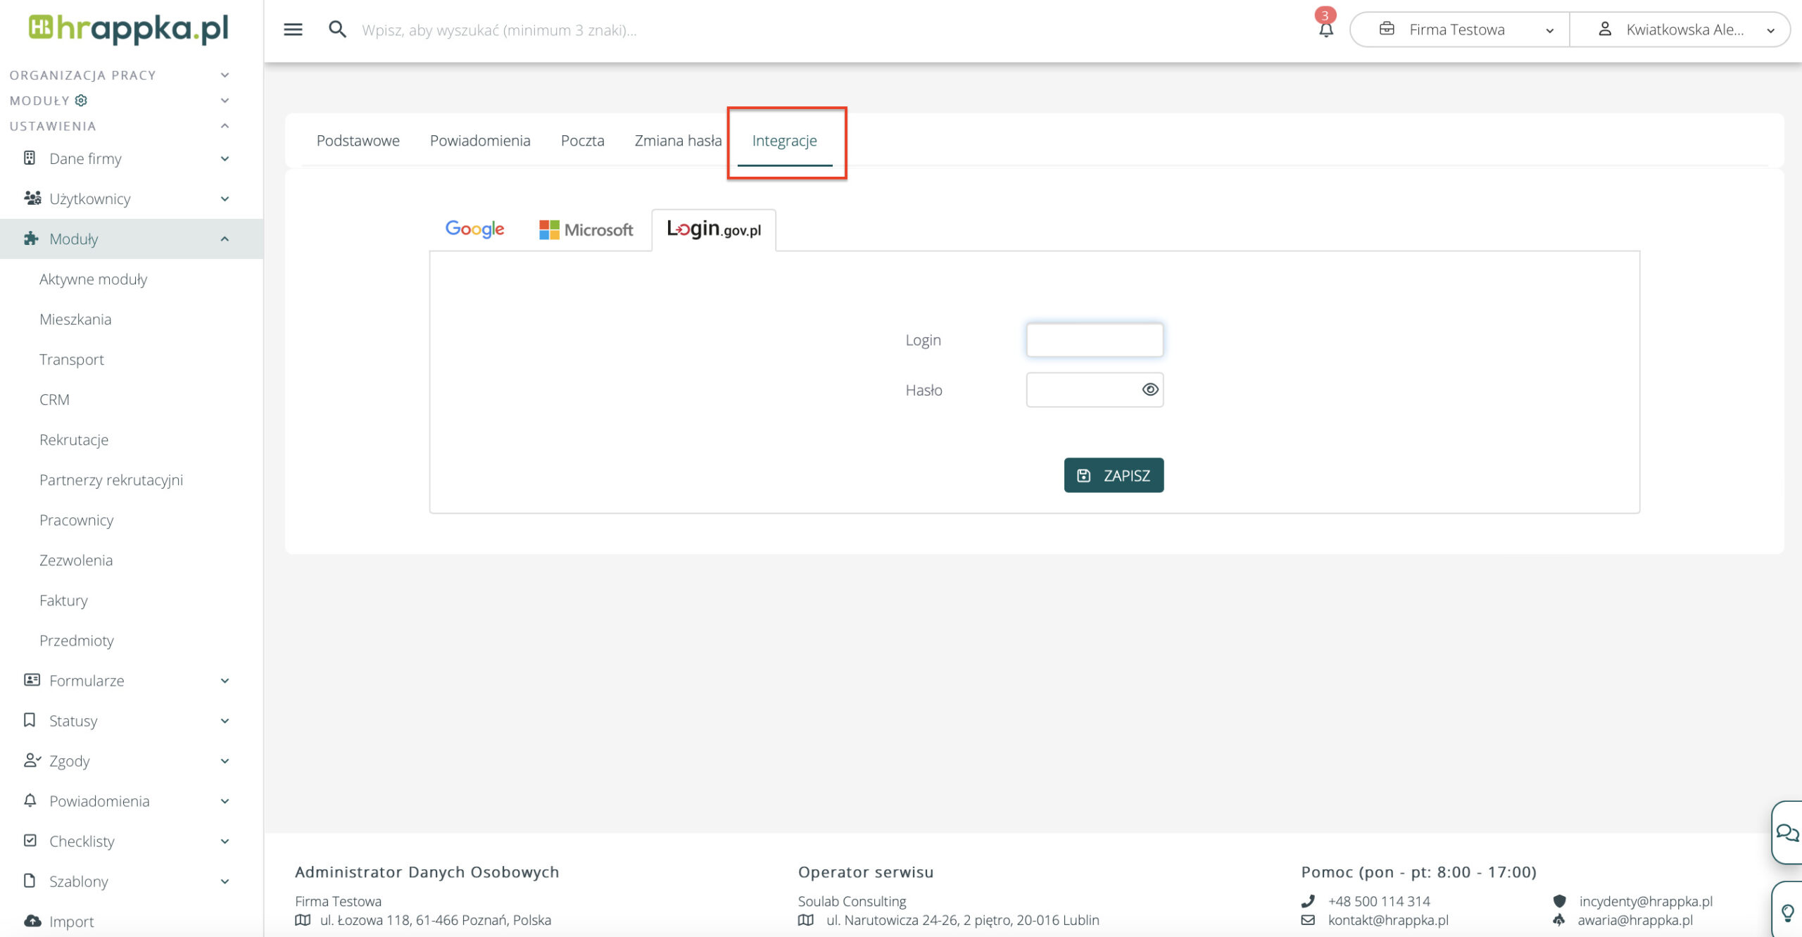Switch to the Powiadomienia tab

[x=480, y=140]
